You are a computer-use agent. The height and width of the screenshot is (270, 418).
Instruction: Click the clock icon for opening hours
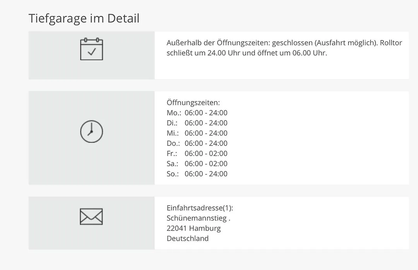91,132
